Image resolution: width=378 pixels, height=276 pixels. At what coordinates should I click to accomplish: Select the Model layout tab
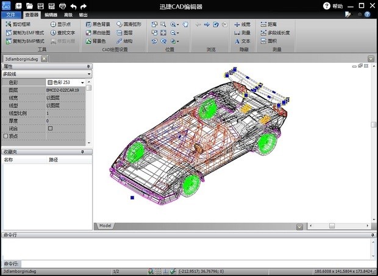coord(105,226)
